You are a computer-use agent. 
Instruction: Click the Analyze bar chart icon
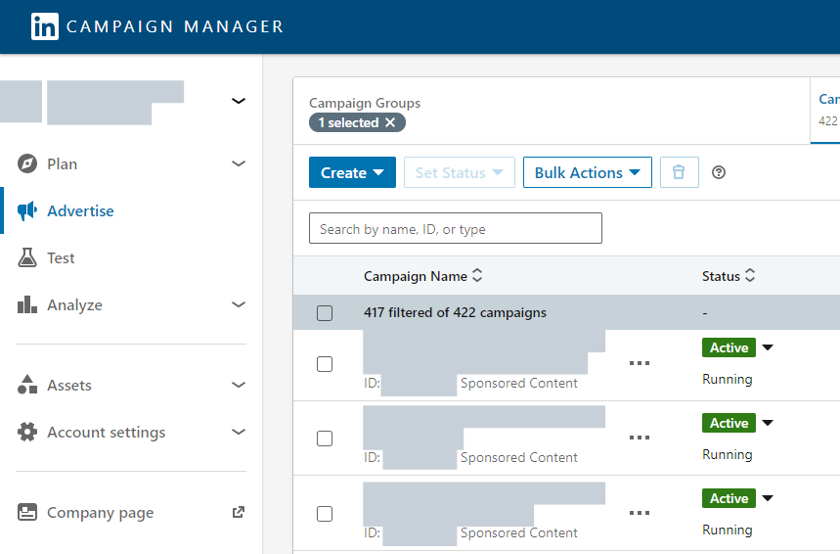27,304
